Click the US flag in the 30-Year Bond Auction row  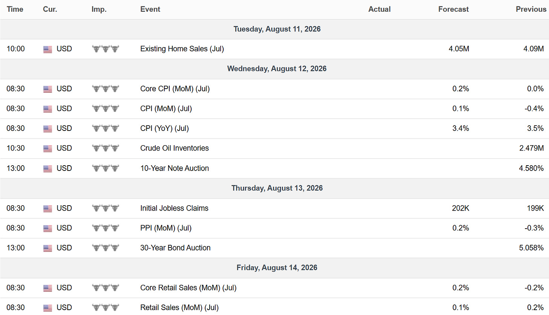pyautogui.click(x=48, y=248)
